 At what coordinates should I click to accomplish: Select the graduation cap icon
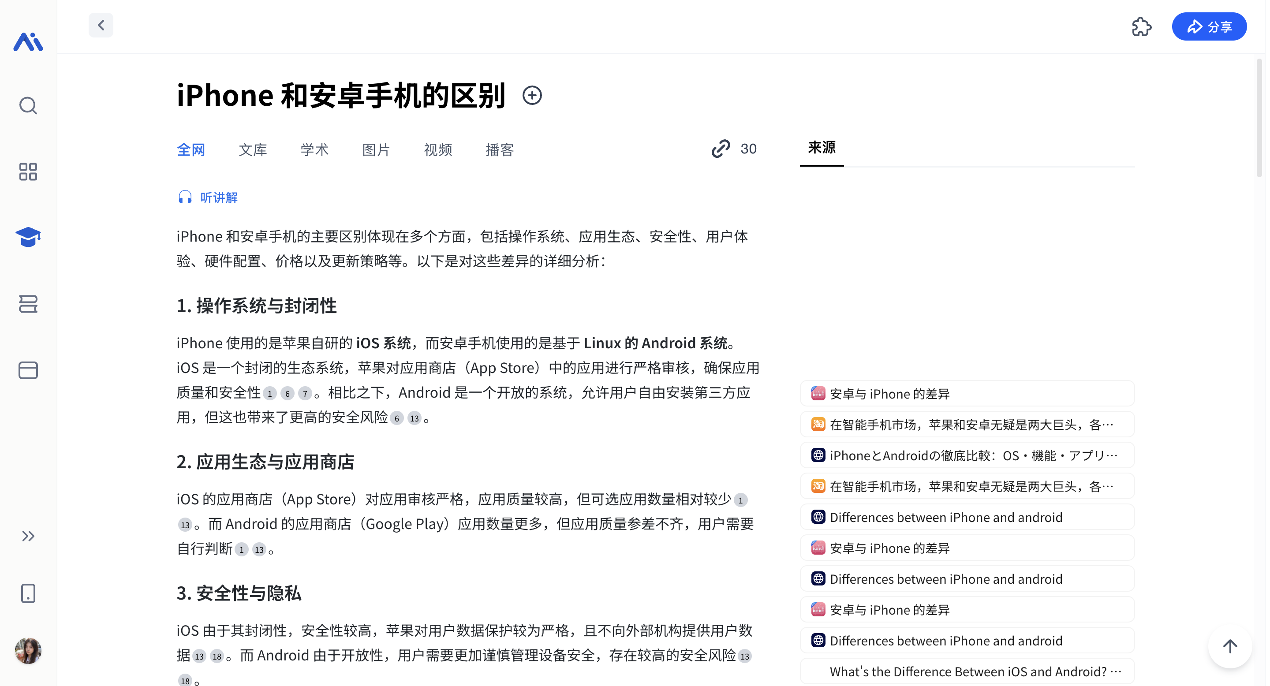point(28,237)
